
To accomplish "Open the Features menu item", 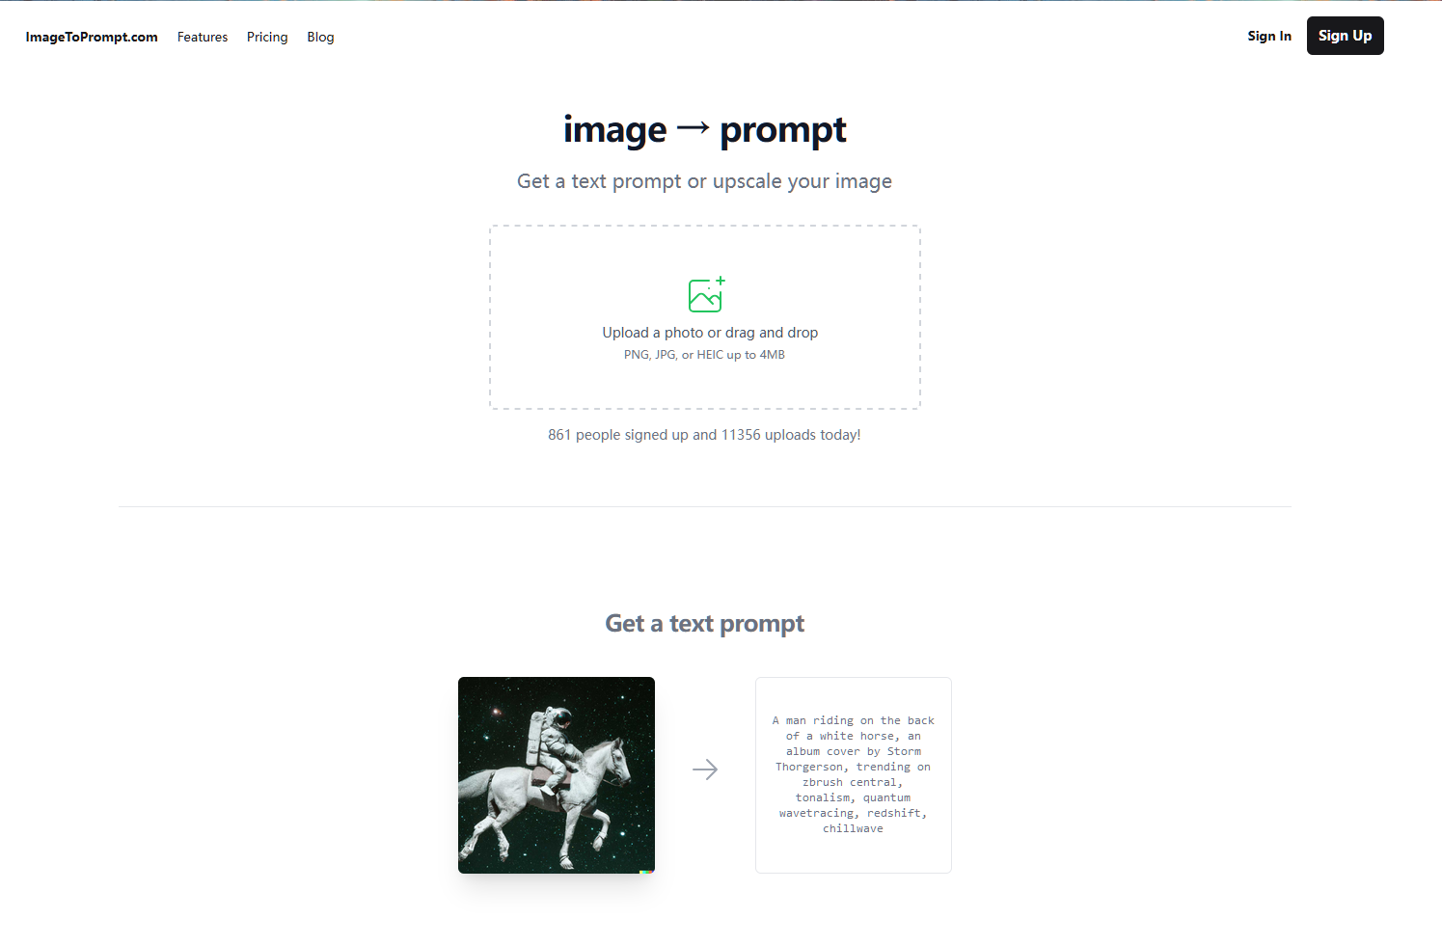I will [203, 37].
